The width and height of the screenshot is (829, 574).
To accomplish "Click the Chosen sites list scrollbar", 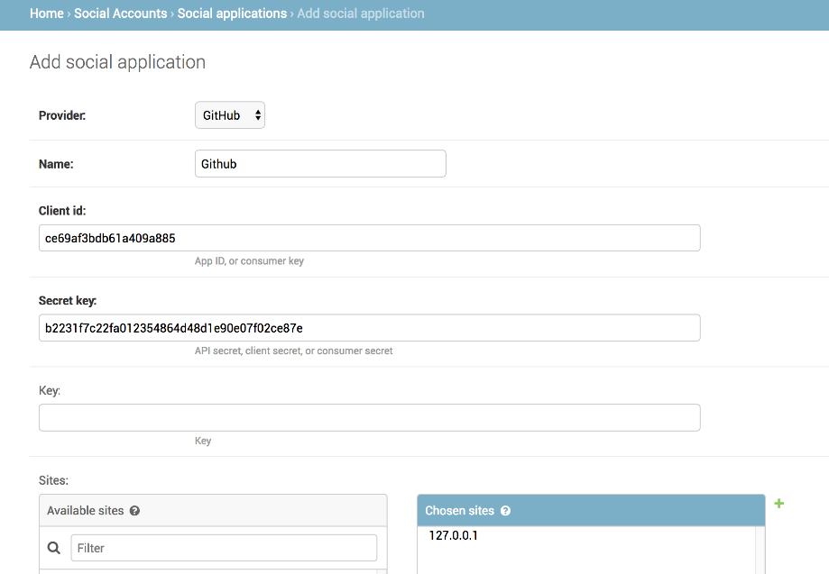I will pyautogui.click(x=760, y=551).
